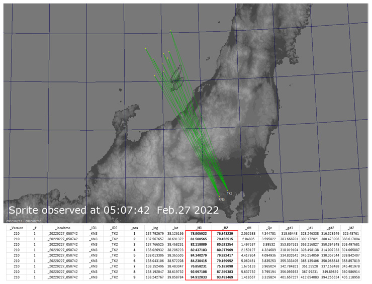Select H1 value 84.340279
372x284 pixels.
tap(199, 255)
